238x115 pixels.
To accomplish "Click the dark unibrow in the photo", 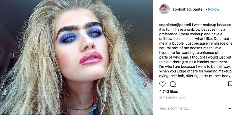I will click(x=79, y=27).
